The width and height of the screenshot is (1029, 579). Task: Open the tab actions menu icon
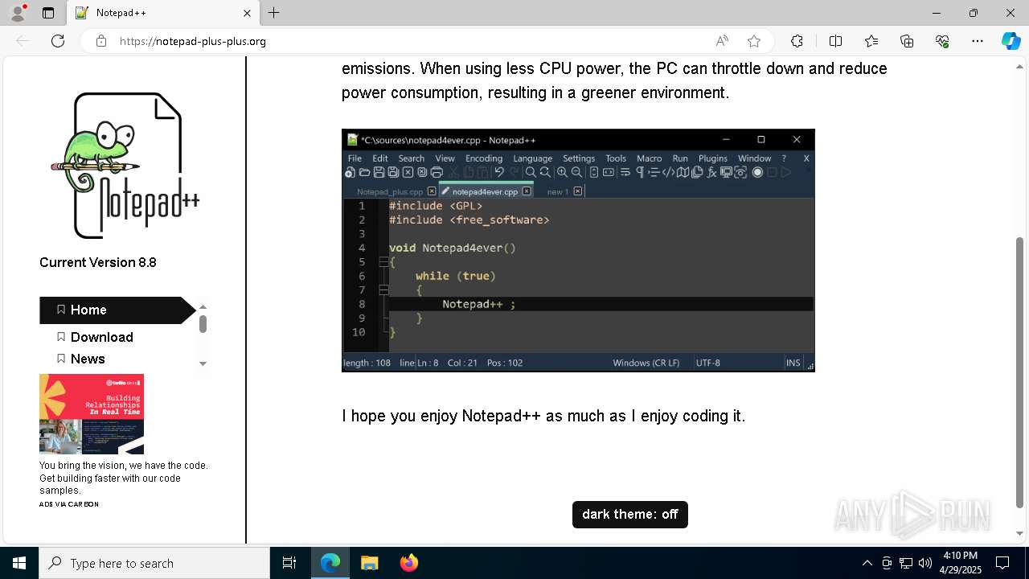48,13
